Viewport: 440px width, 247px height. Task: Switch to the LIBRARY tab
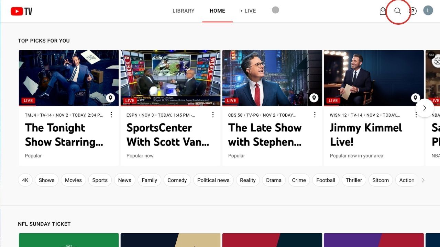point(183,11)
